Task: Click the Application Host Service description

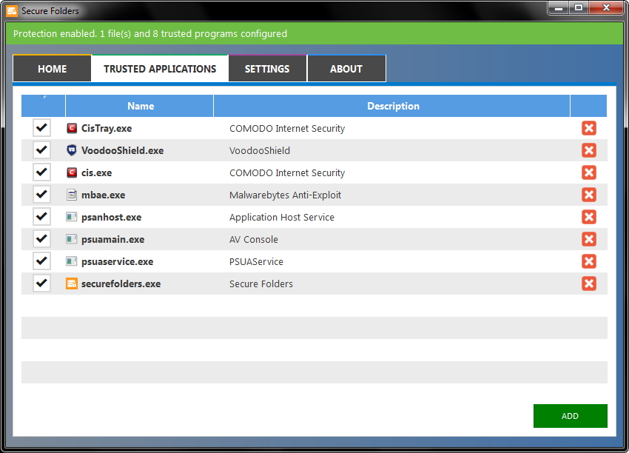Action: [x=282, y=218]
